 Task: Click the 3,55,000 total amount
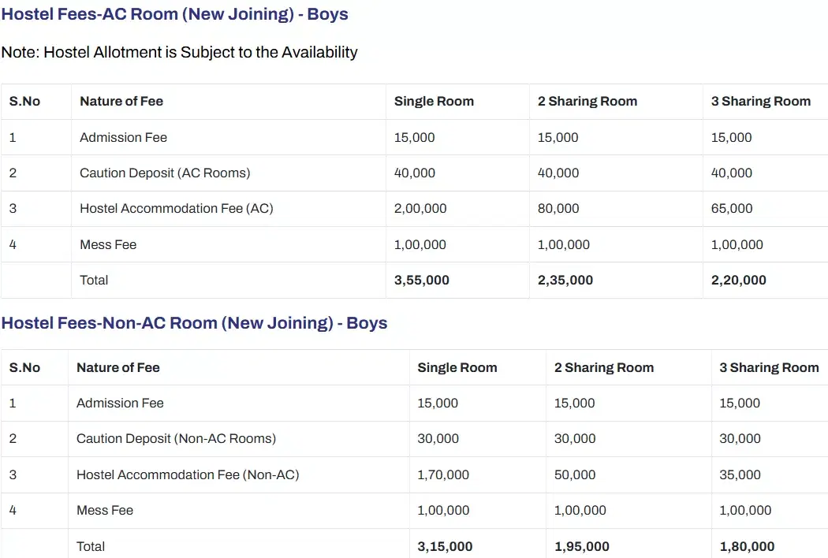click(421, 280)
